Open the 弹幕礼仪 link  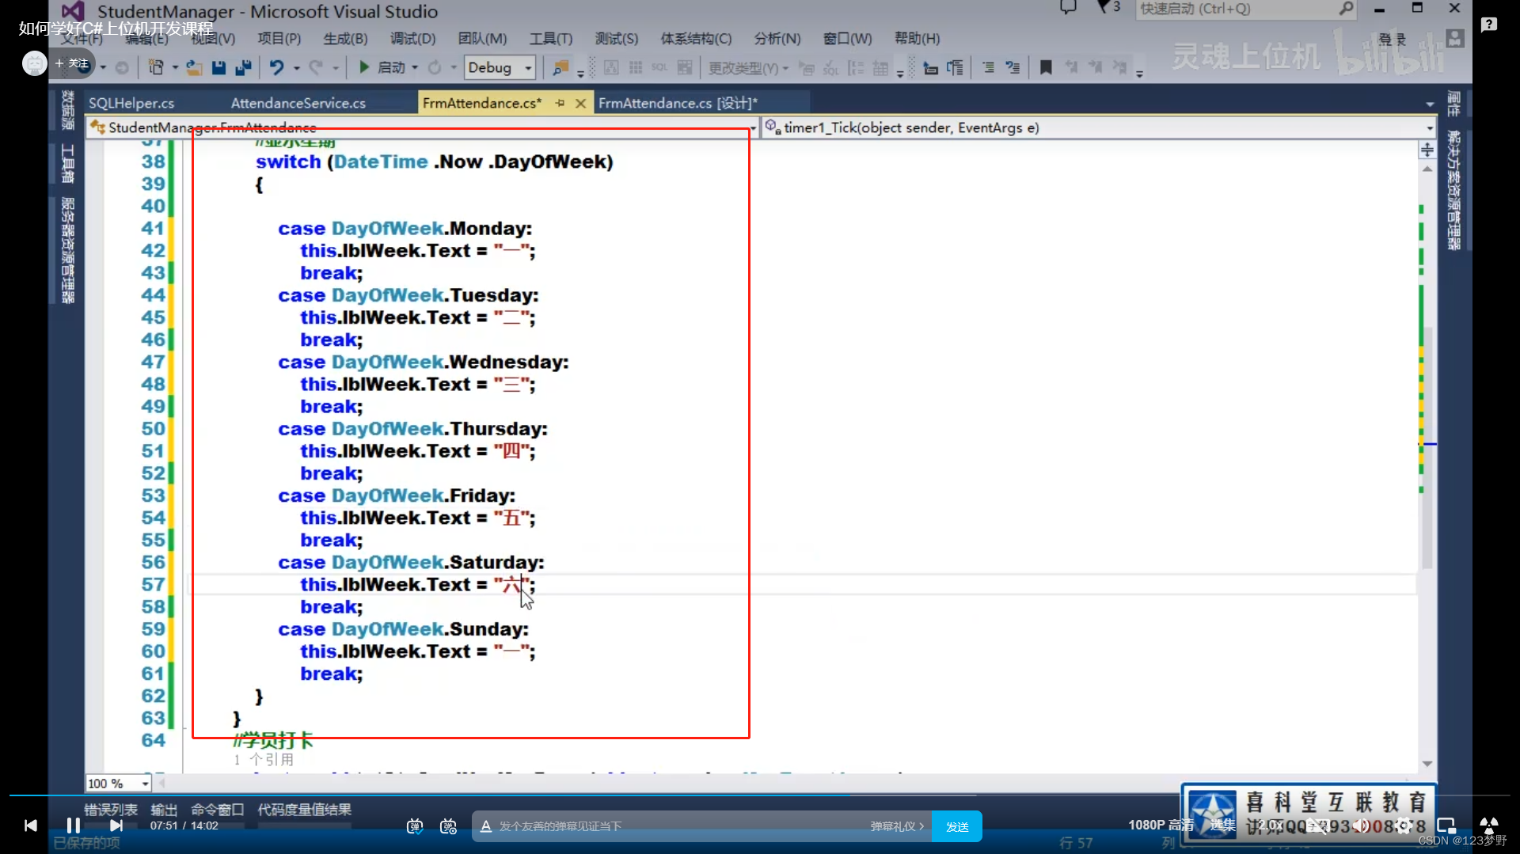897,826
